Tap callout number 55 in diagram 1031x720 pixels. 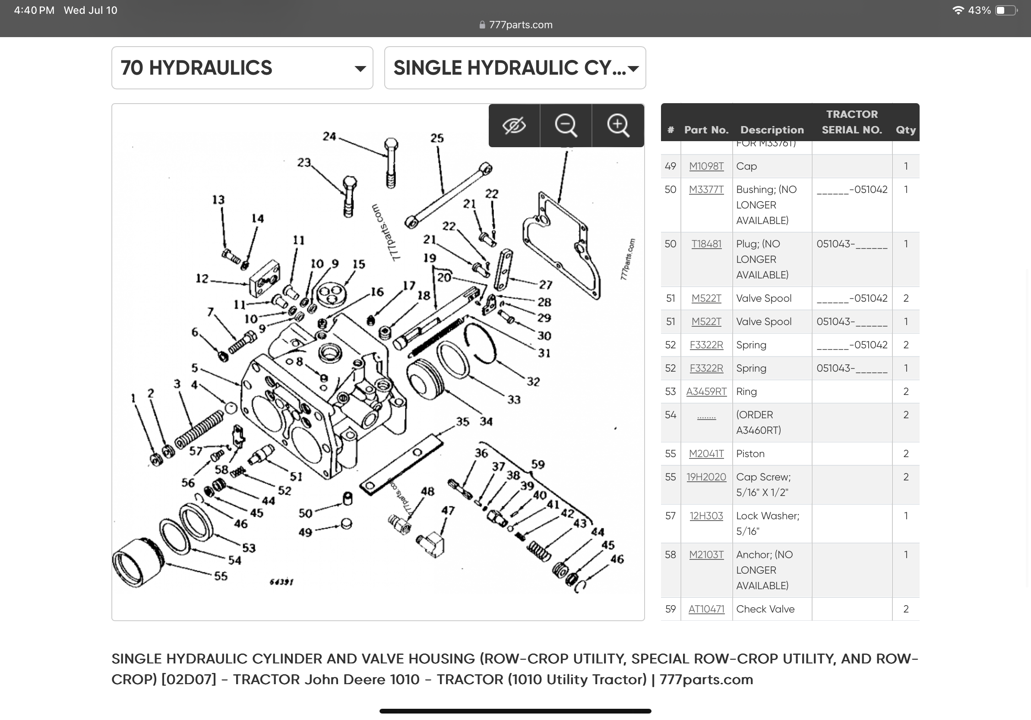221,575
